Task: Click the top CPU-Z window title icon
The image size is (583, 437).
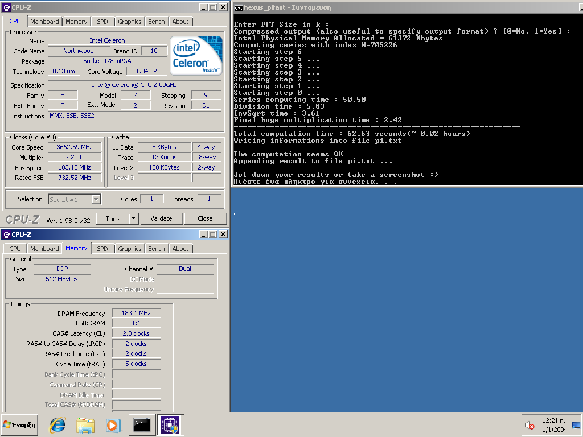Action: [6, 7]
